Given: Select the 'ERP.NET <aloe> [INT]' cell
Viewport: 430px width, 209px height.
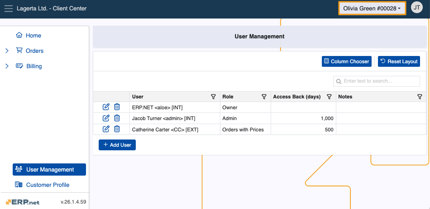Looking at the screenshot, I should pyautogui.click(x=175, y=107).
